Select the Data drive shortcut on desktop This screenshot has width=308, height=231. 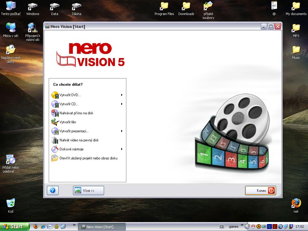55,8
